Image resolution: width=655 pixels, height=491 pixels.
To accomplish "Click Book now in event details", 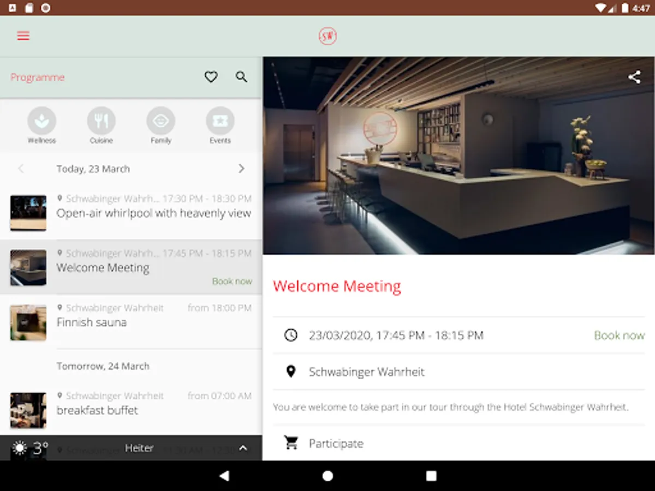I will pyautogui.click(x=619, y=335).
